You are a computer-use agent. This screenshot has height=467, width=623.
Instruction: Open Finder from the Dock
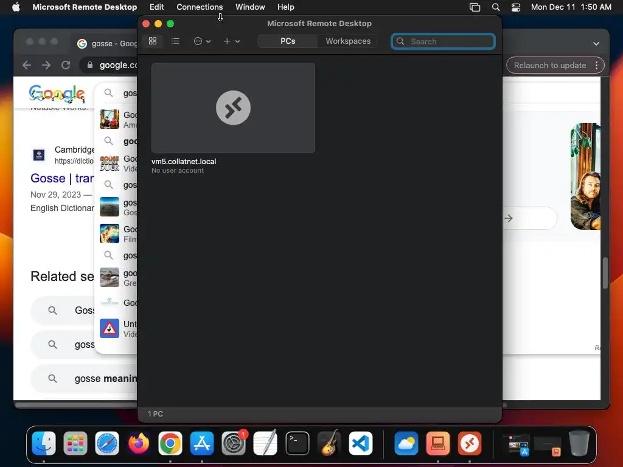(x=44, y=443)
